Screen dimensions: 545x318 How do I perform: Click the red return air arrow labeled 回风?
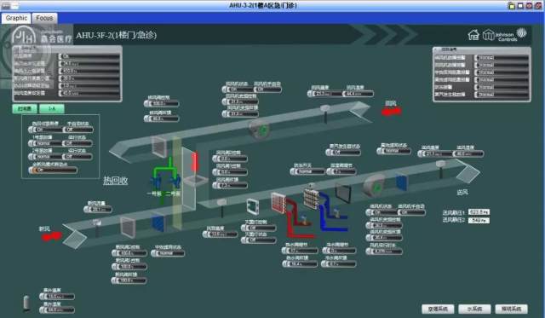(391, 112)
